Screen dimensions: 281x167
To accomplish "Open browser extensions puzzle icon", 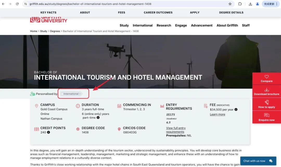I will point(240,4).
